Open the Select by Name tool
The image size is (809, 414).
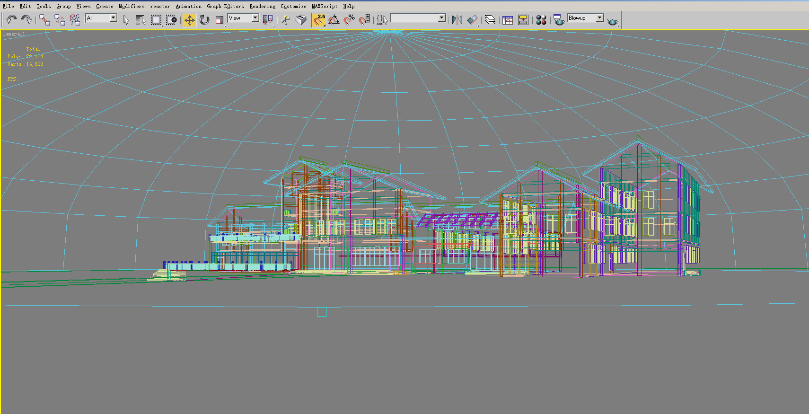(141, 20)
